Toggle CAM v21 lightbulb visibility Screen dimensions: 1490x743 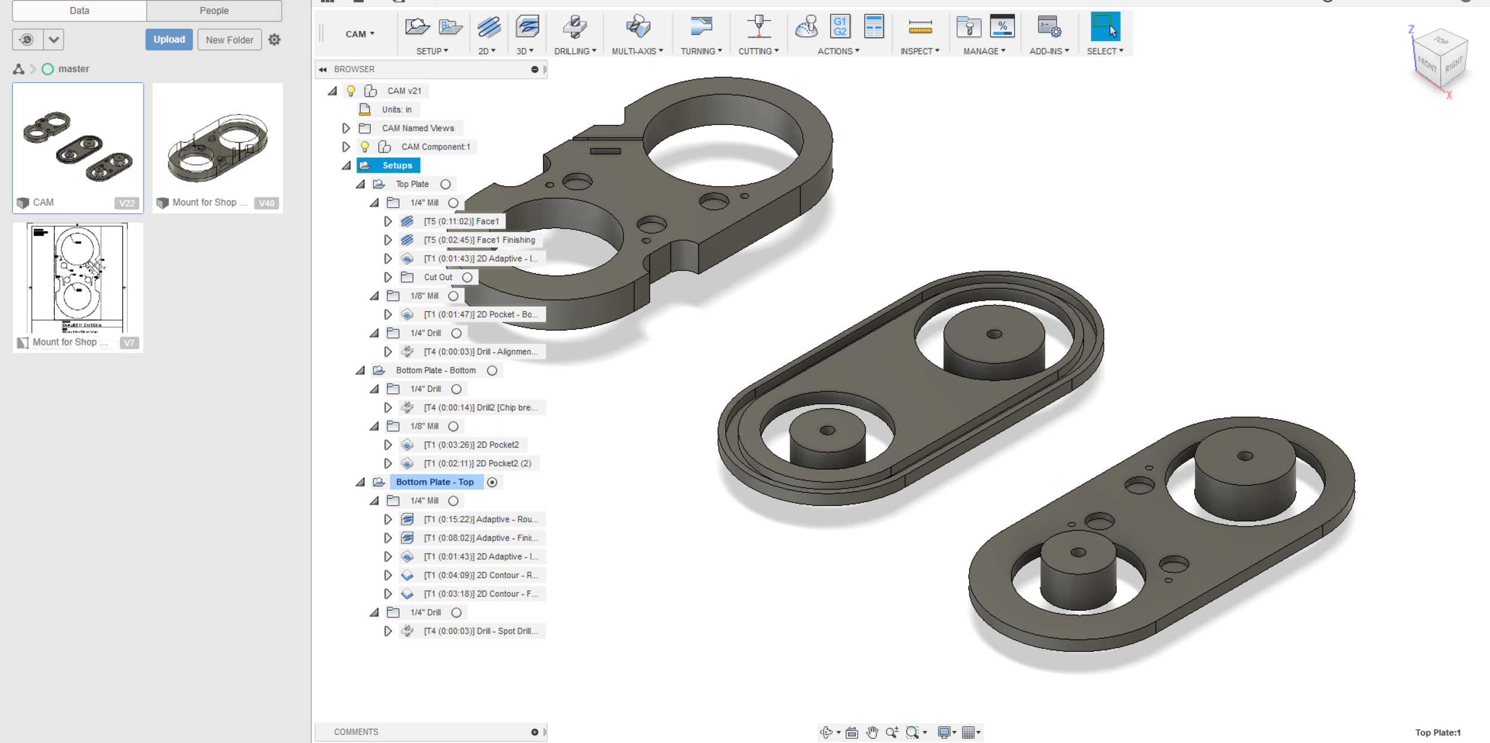click(351, 91)
